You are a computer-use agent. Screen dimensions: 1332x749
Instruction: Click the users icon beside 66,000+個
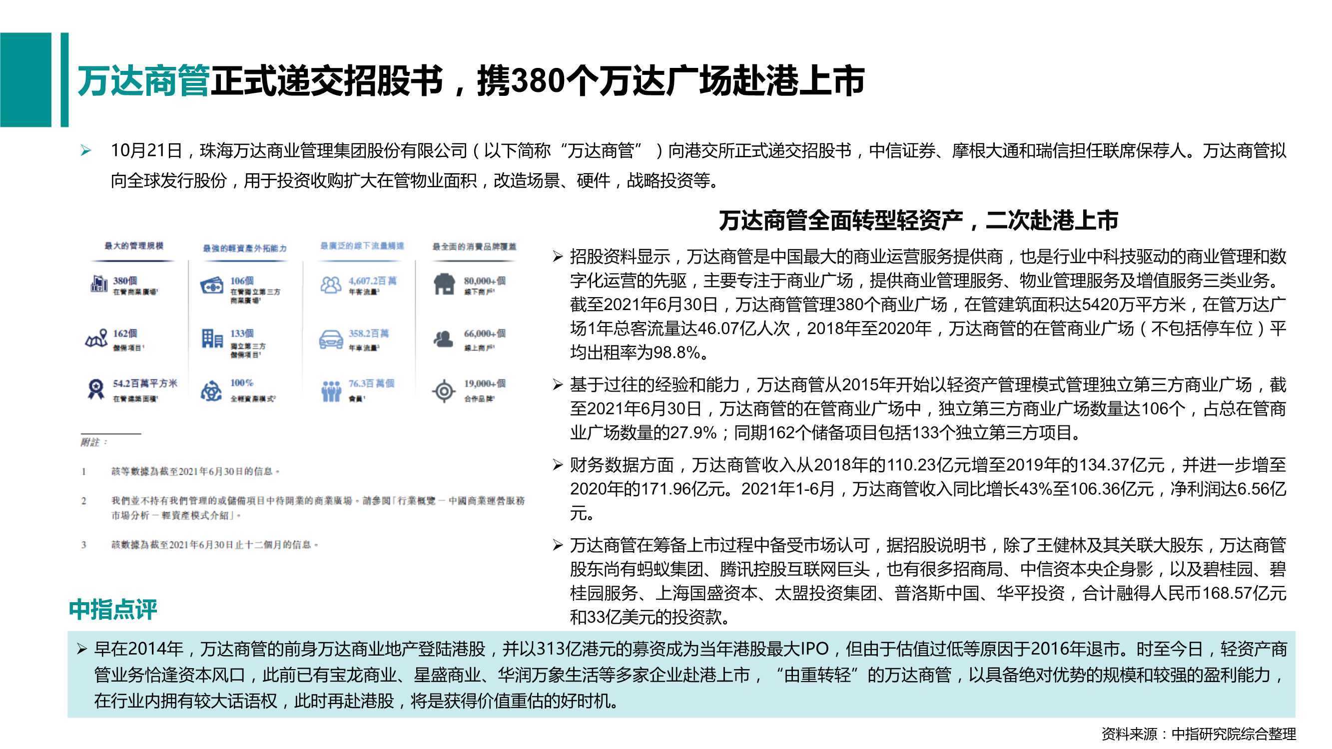tap(443, 339)
